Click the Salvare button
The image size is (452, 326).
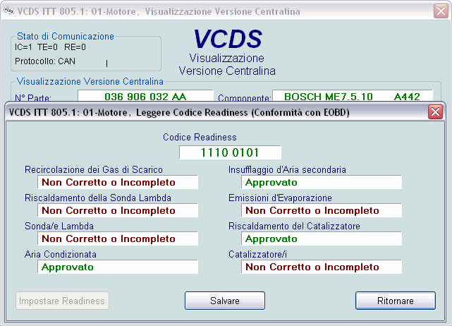point(225,301)
